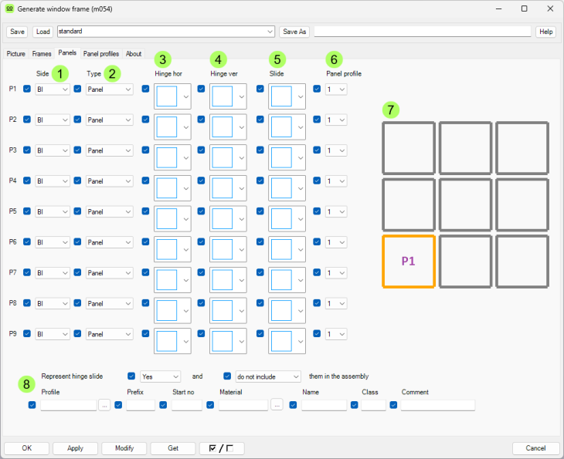Click the Load button
This screenshot has width=564, height=459.
[x=42, y=32]
